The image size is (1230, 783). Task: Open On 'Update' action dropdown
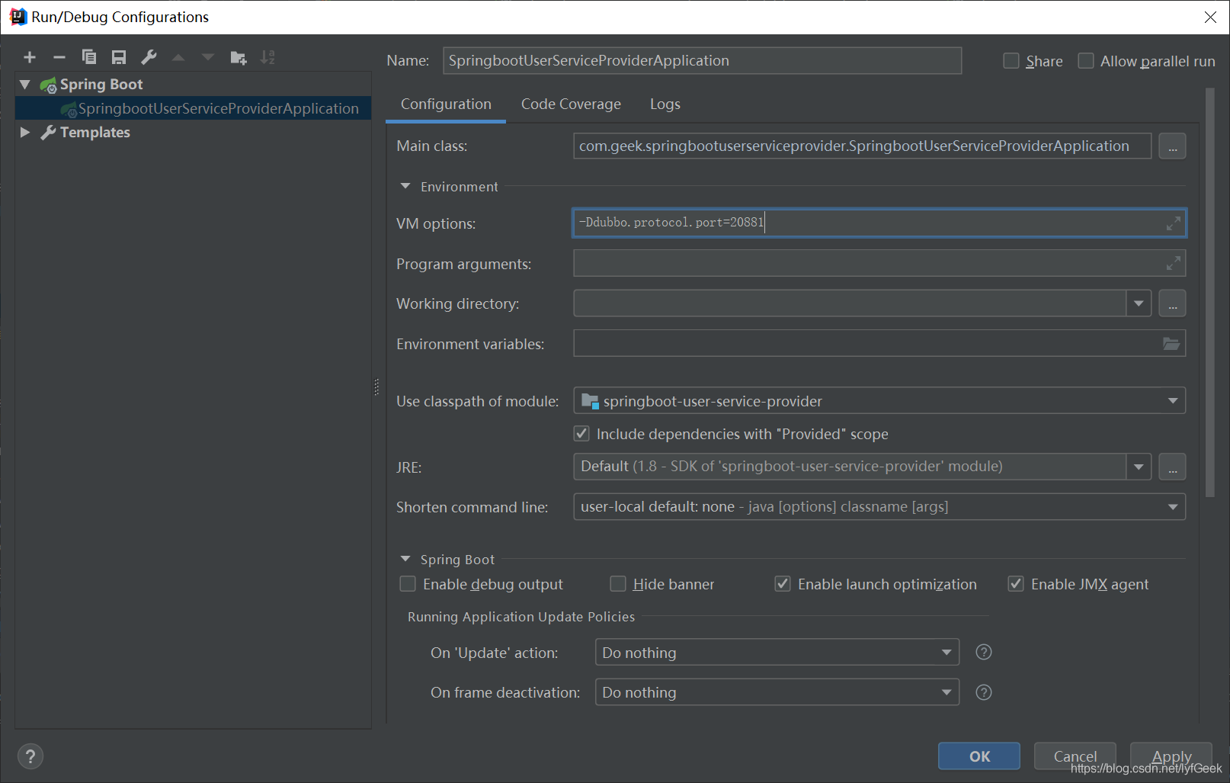(947, 653)
